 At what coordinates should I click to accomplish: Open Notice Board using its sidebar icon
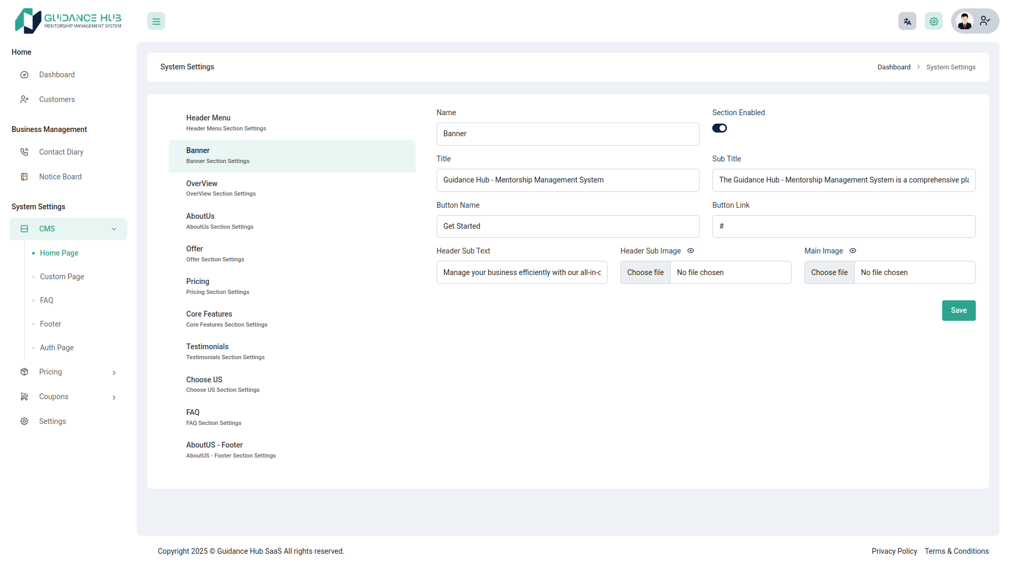pyautogui.click(x=24, y=177)
